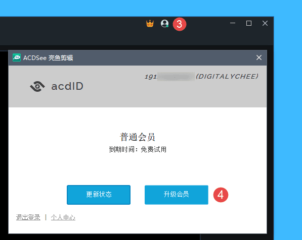The height and width of the screenshot is (240, 302).
Task: Click the 升级会员 button
Action: [x=177, y=195]
